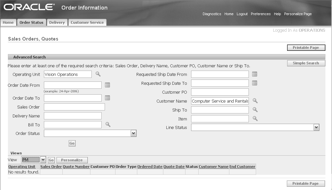Open Requested Ship Date From calendar

click(x=254, y=74)
